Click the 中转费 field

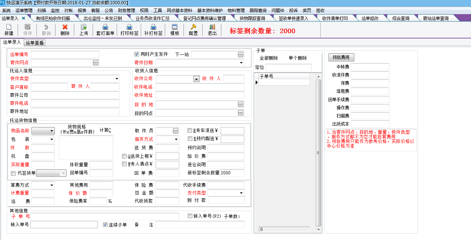point(370,67)
